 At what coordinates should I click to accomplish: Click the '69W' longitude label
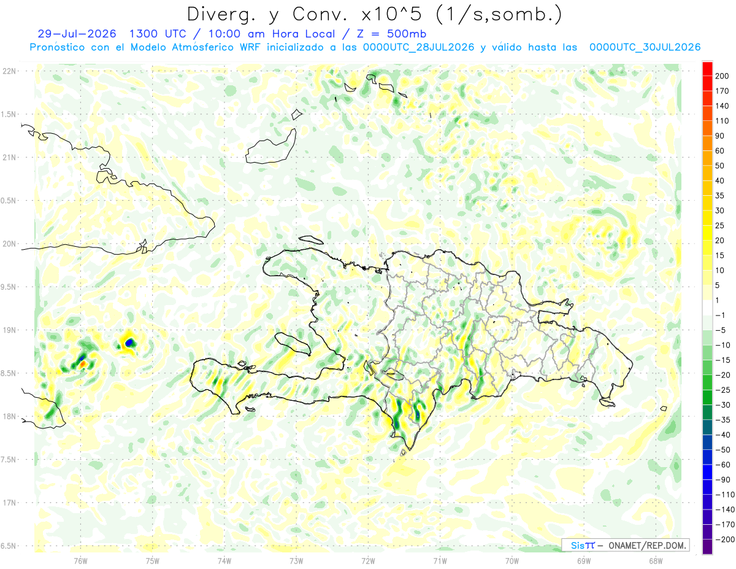[584, 560]
